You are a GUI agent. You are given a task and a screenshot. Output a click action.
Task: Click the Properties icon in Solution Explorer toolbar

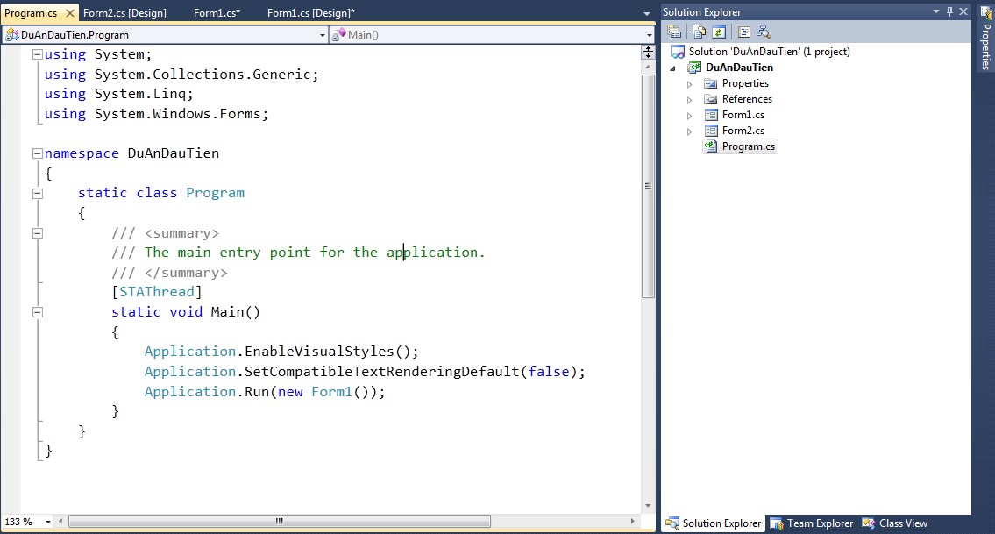tap(674, 32)
